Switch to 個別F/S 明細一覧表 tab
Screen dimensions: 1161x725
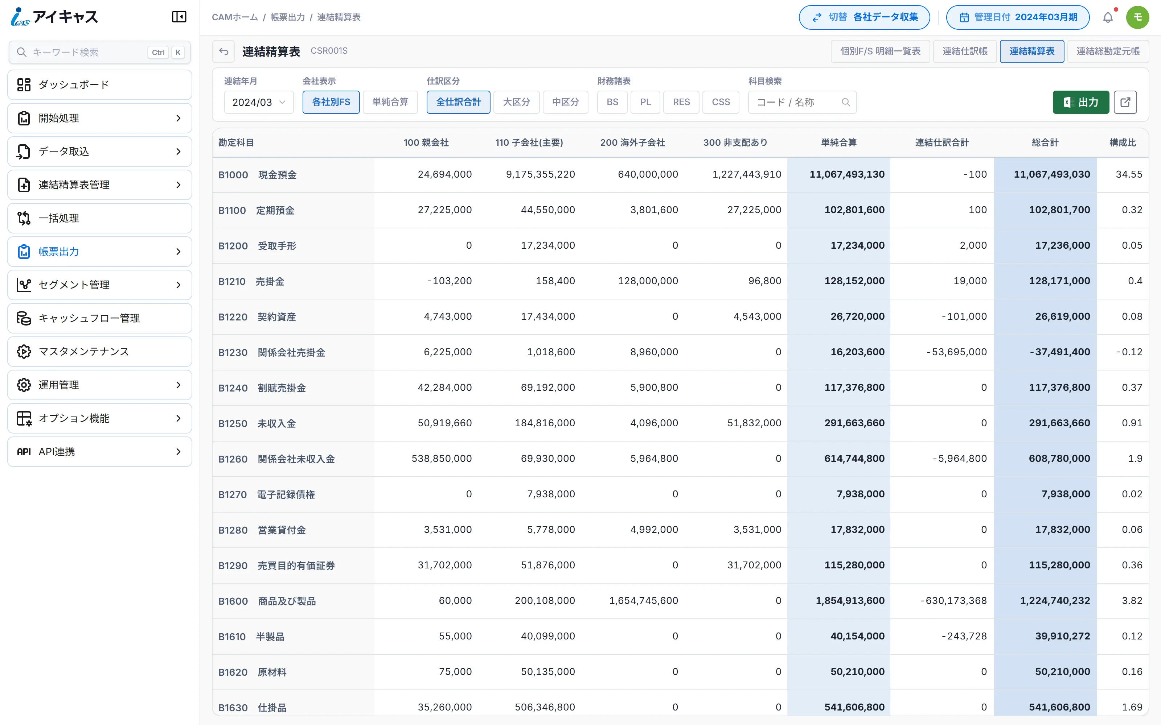pyautogui.click(x=880, y=51)
